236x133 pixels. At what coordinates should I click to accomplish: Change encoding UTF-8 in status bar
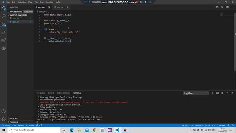207,125
